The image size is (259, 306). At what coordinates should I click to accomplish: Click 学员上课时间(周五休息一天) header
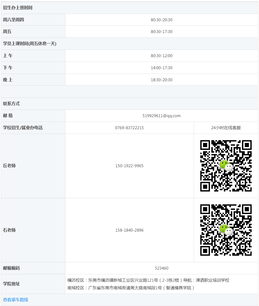click(30, 43)
